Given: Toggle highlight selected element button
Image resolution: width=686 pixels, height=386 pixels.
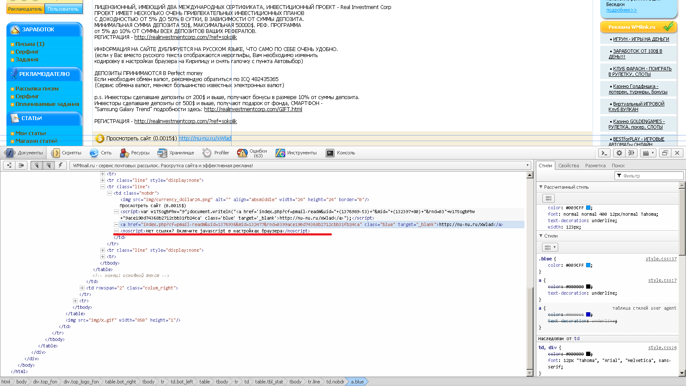Looking at the screenshot, I should (x=48, y=165).
